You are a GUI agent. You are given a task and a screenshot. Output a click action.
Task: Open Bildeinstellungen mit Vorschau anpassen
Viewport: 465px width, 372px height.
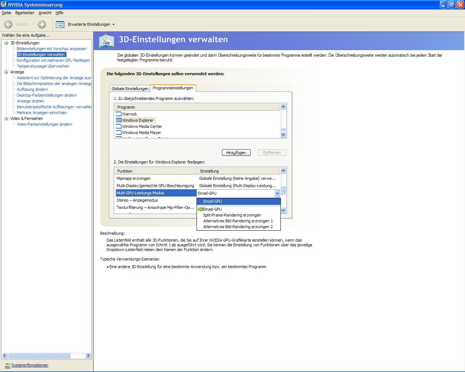point(52,49)
